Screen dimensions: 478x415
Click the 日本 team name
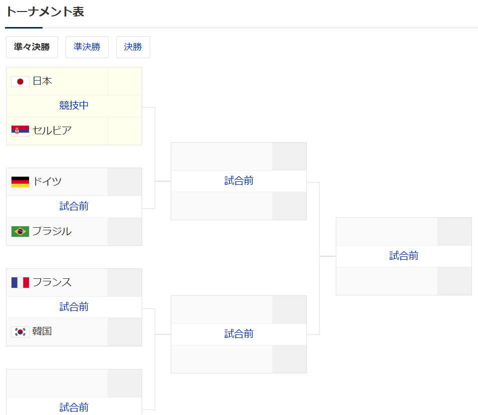[43, 82]
